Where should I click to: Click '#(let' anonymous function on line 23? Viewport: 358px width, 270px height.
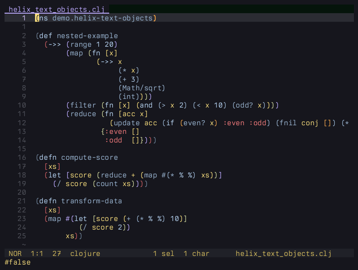click(x=76, y=219)
